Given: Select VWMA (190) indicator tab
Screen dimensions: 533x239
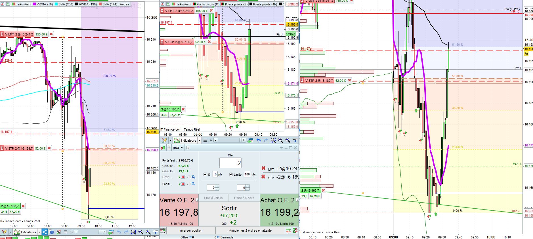Looking at the screenshot, I should tap(86, 4).
